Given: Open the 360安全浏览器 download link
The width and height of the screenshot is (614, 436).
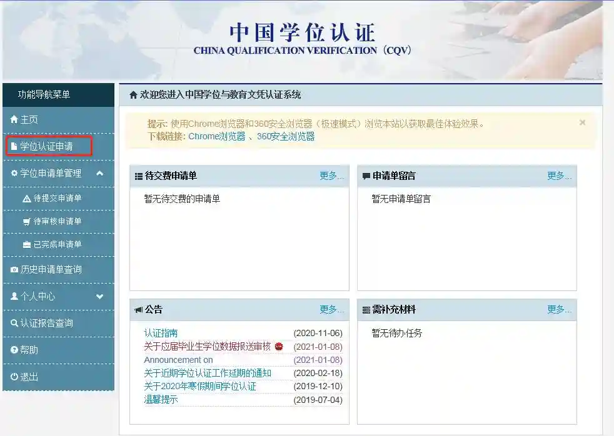Looking at the screenshot, I should tap(286, 136).
